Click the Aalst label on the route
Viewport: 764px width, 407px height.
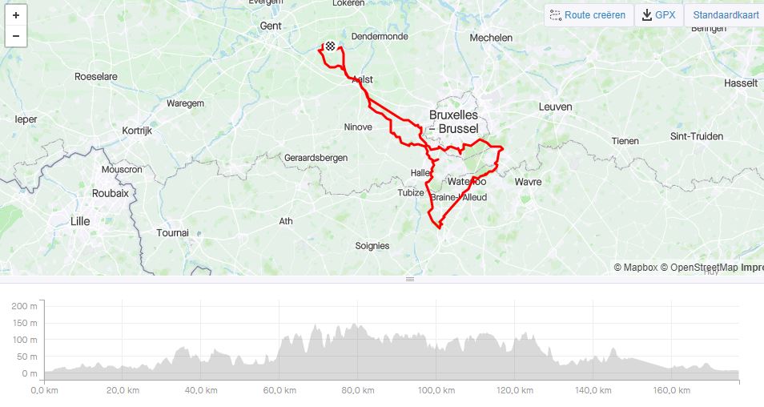(x=363, y=79)
